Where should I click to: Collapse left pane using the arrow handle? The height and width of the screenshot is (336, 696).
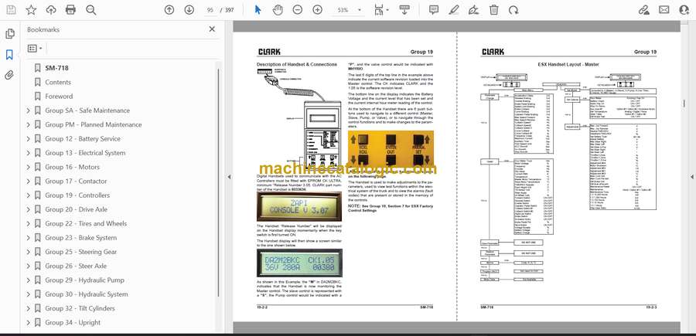click(229, 177)
